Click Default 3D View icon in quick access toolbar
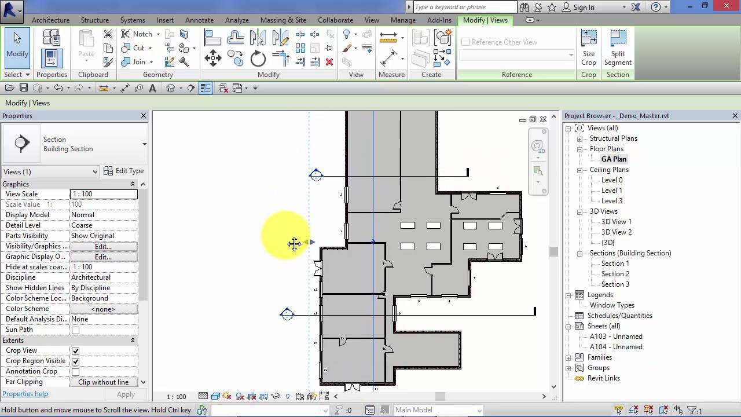Viewport: 741px width, 417px height. tap(171, 88)
